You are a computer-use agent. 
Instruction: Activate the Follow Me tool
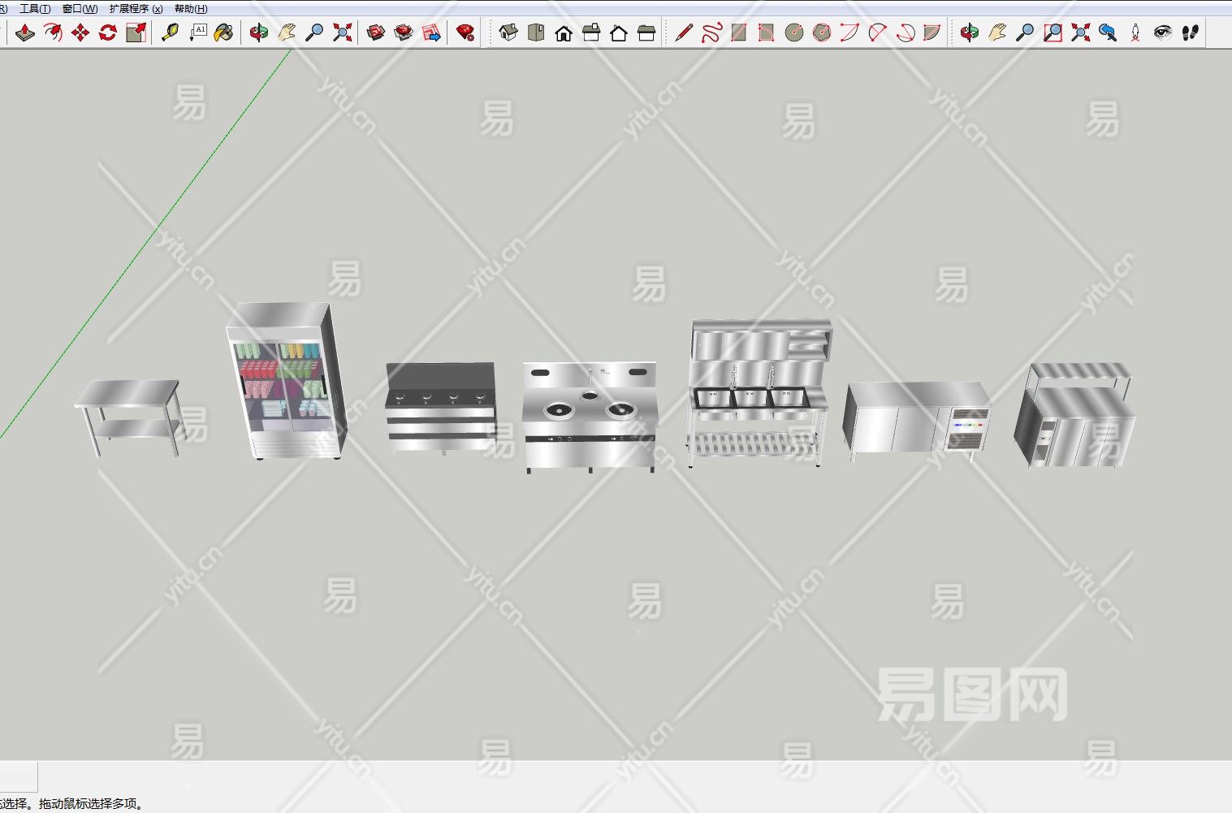coord(53,32)
